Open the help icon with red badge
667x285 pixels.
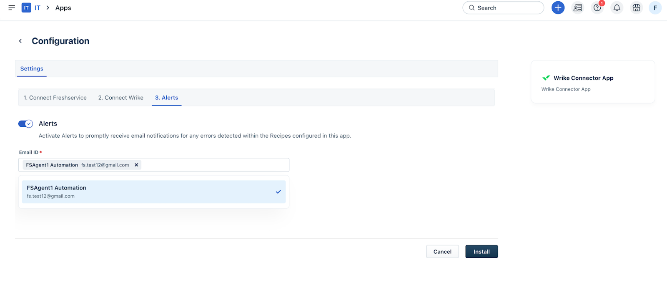(597, 8)
